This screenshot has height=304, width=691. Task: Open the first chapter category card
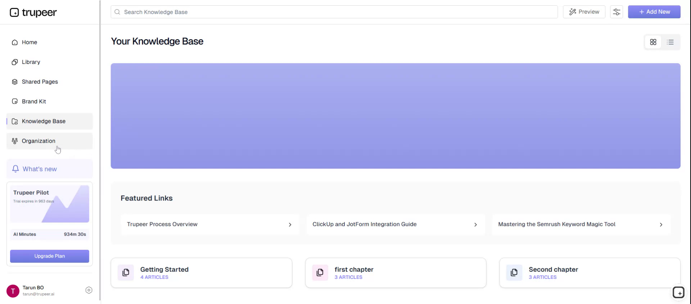coord(396,273)
